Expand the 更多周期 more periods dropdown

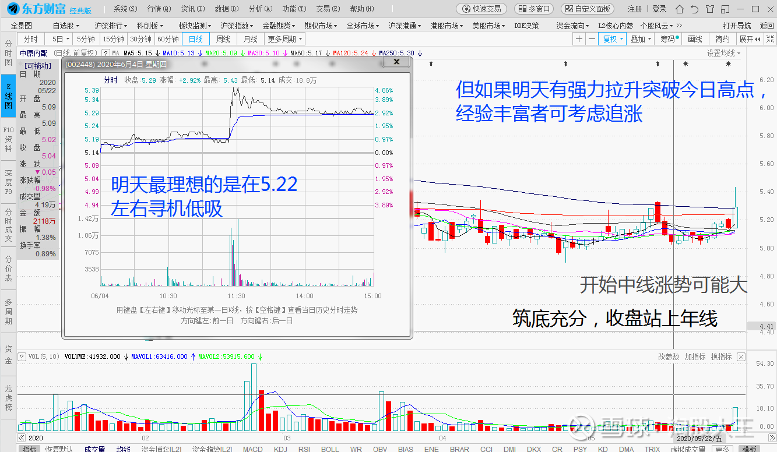click(x=284, y=39)
